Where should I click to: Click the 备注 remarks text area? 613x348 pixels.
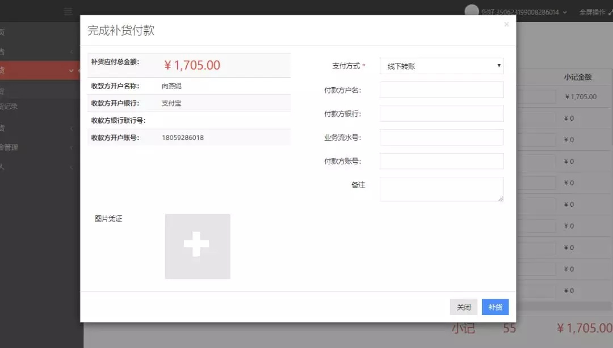442,189
